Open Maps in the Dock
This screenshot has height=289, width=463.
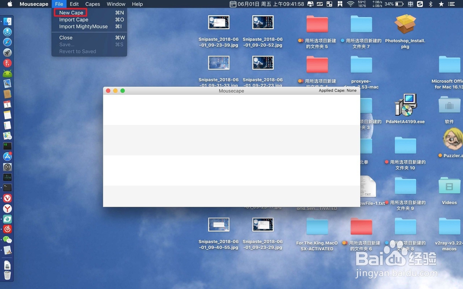pos(7,135)
